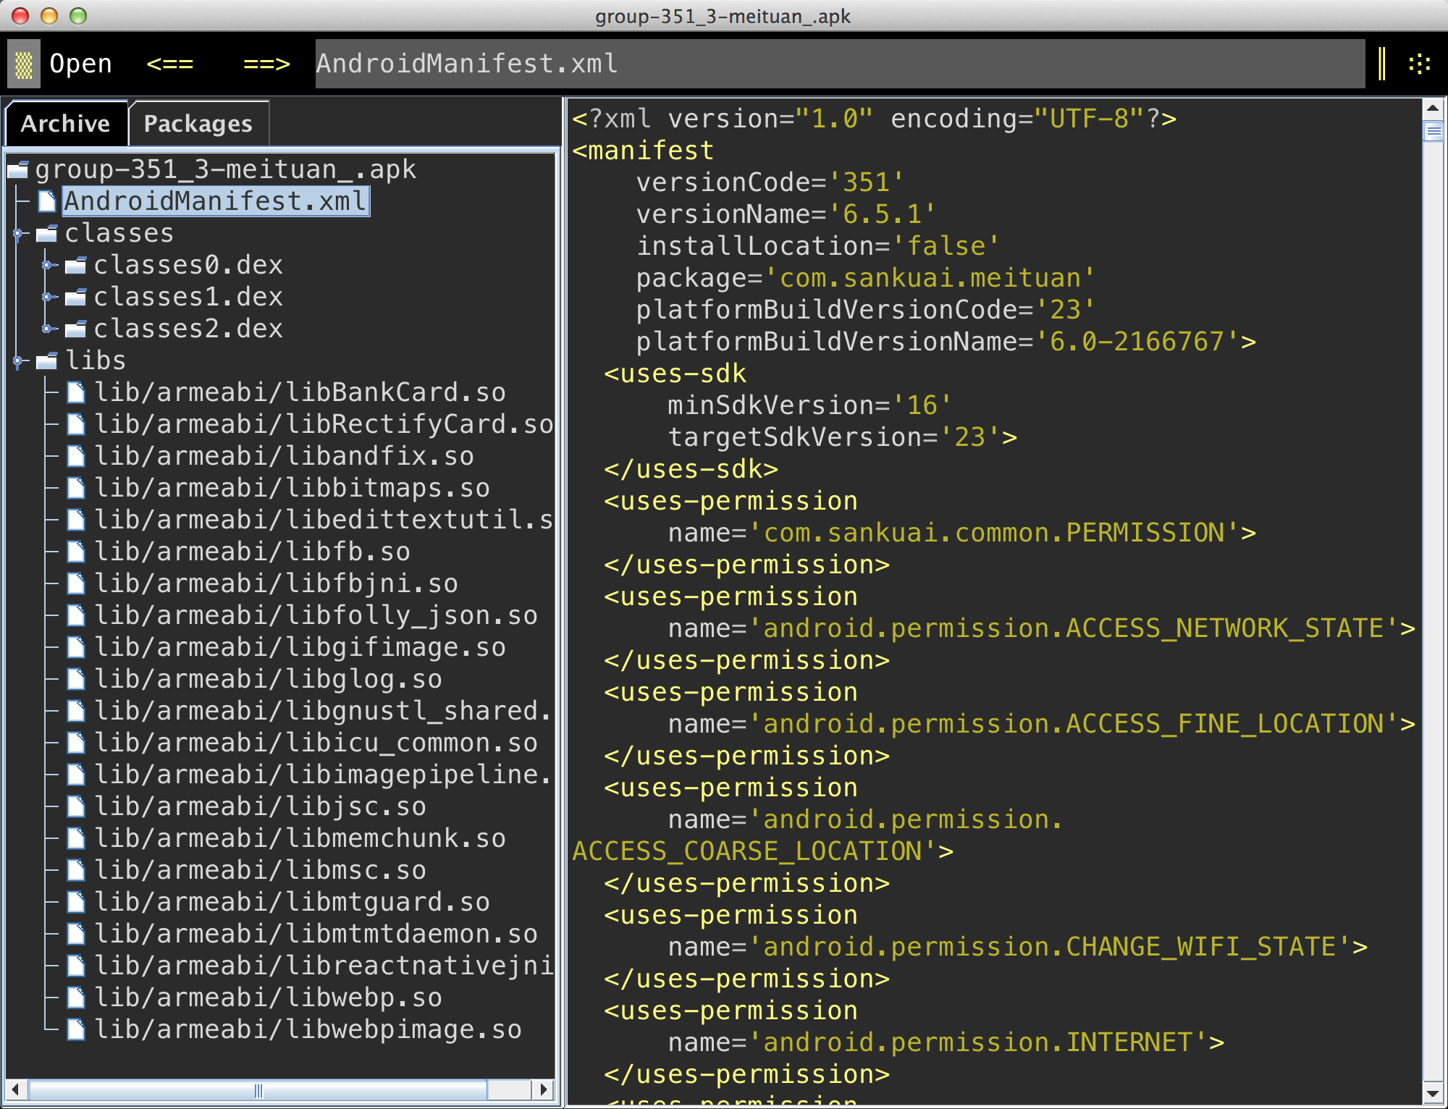Click the libBankCard.so file icon
This screenshot has width=1448, height=1109.
pyautogui.click(x=75, y=392)
